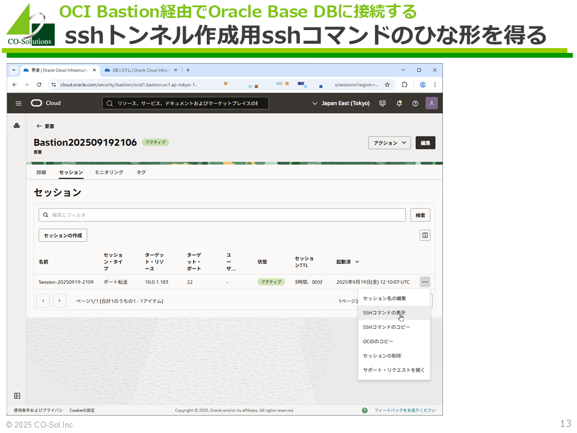Open the タグ tab
This screenshot has width=577, height=433.
(x=141, y=173)
